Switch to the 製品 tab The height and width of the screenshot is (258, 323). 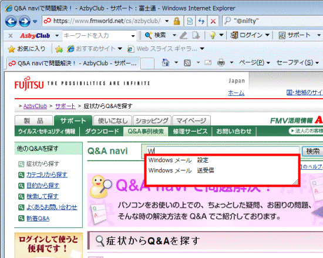click(34, 120)
